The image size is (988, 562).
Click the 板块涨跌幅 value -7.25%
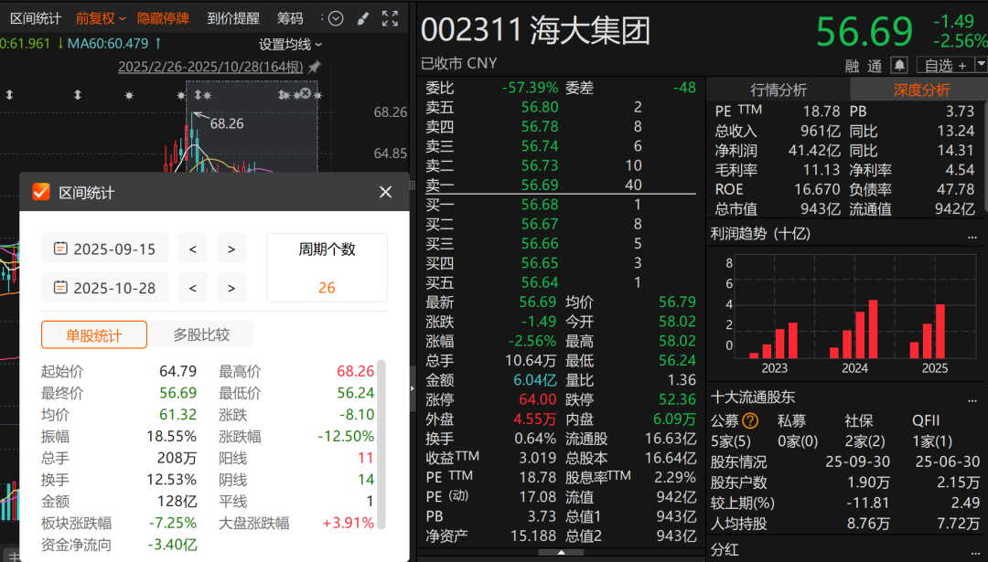(172, 523)
